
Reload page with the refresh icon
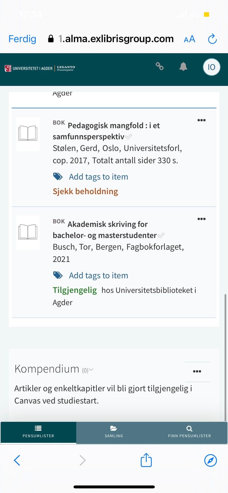(212, 39)
